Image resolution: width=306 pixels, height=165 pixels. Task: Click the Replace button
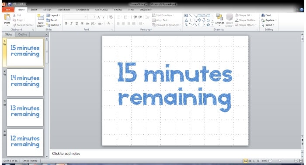(269, 20)
